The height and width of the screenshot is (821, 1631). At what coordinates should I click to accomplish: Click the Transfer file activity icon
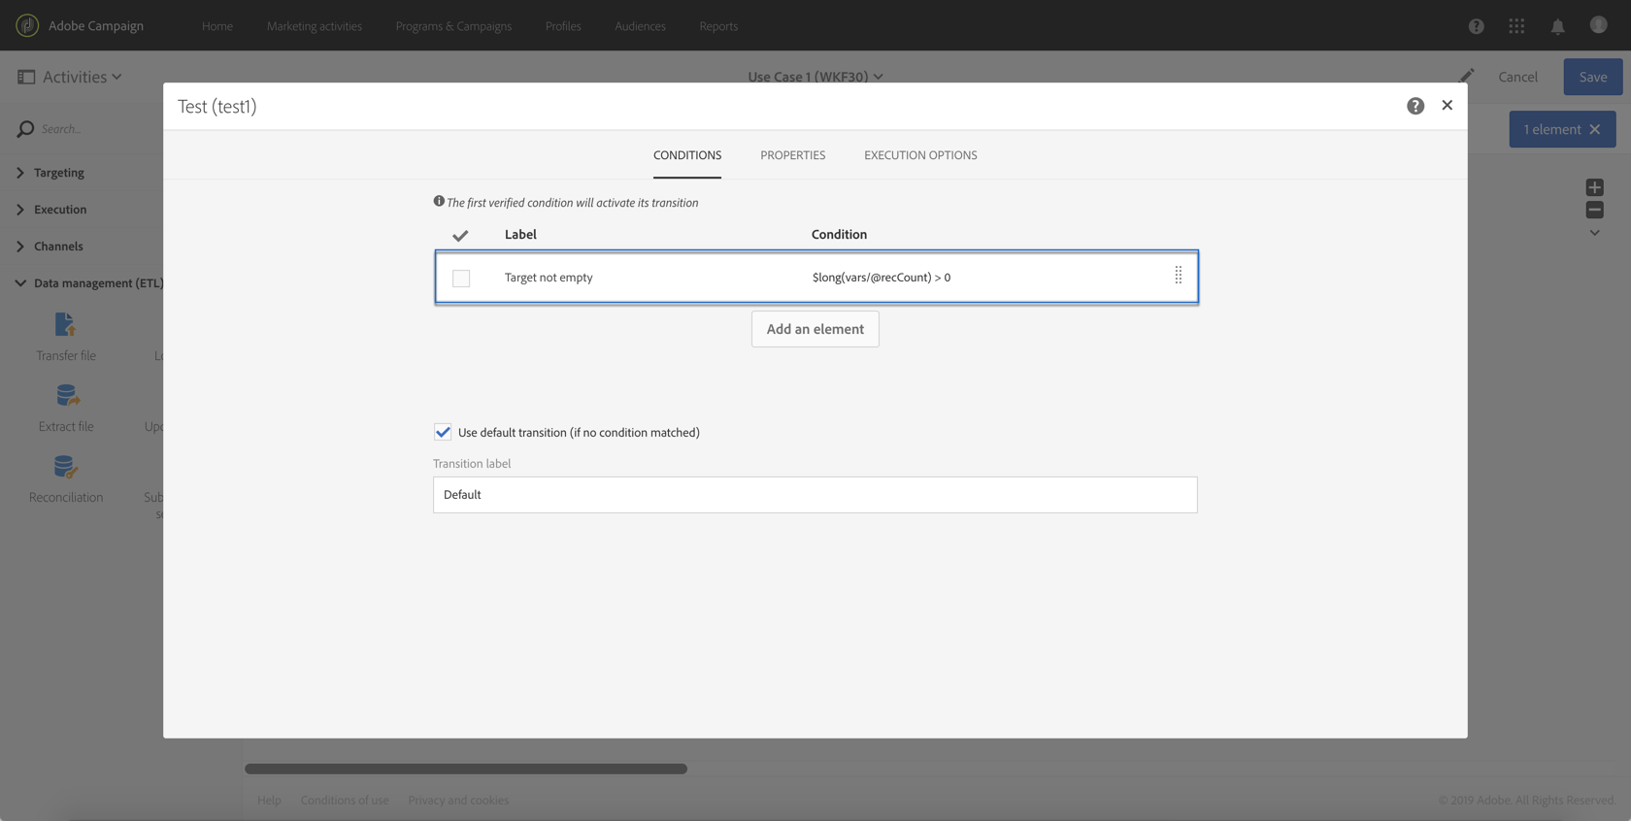[x=65, y=325]
